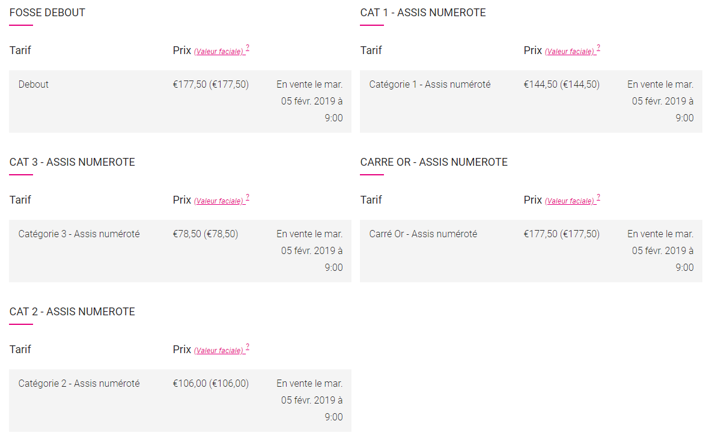Click the CARRE OR - ASSIS NUMEROTE heading

coord(434,162)
